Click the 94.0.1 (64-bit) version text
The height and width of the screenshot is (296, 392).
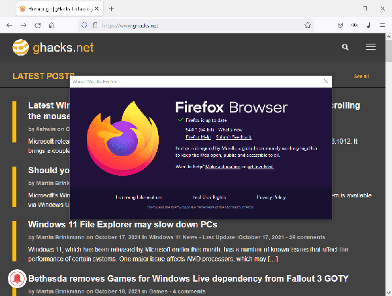pos(199,130)
